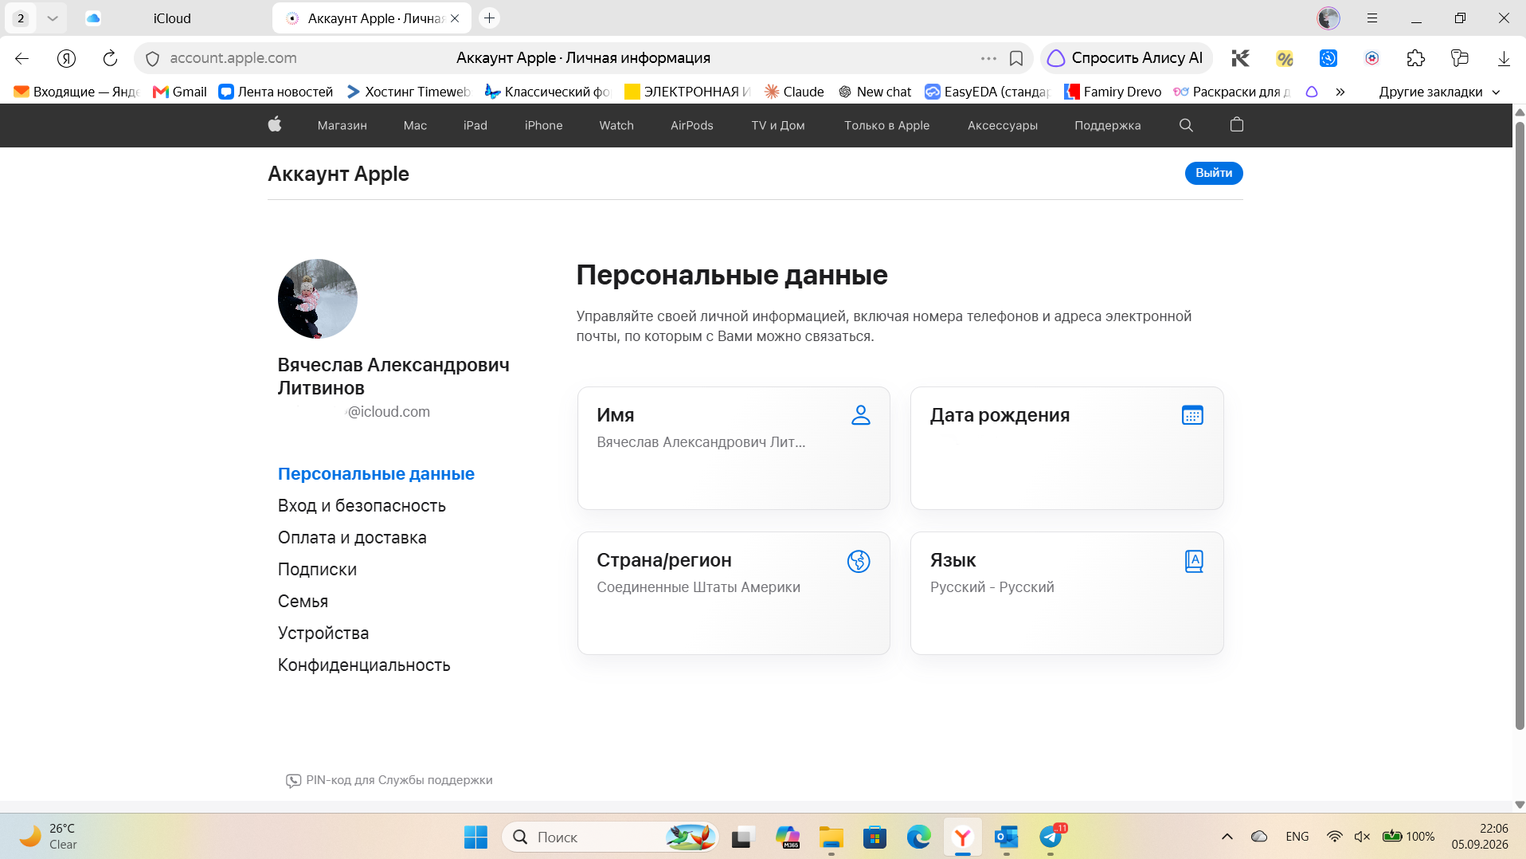Image resolution: width=1526 pixels, height=859 pixels.
Task: Expand the tab list chevron
Action: click(53, 18)
